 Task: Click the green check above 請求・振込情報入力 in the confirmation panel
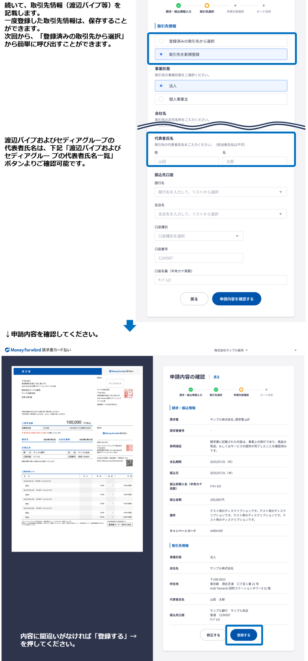(191, 389)
